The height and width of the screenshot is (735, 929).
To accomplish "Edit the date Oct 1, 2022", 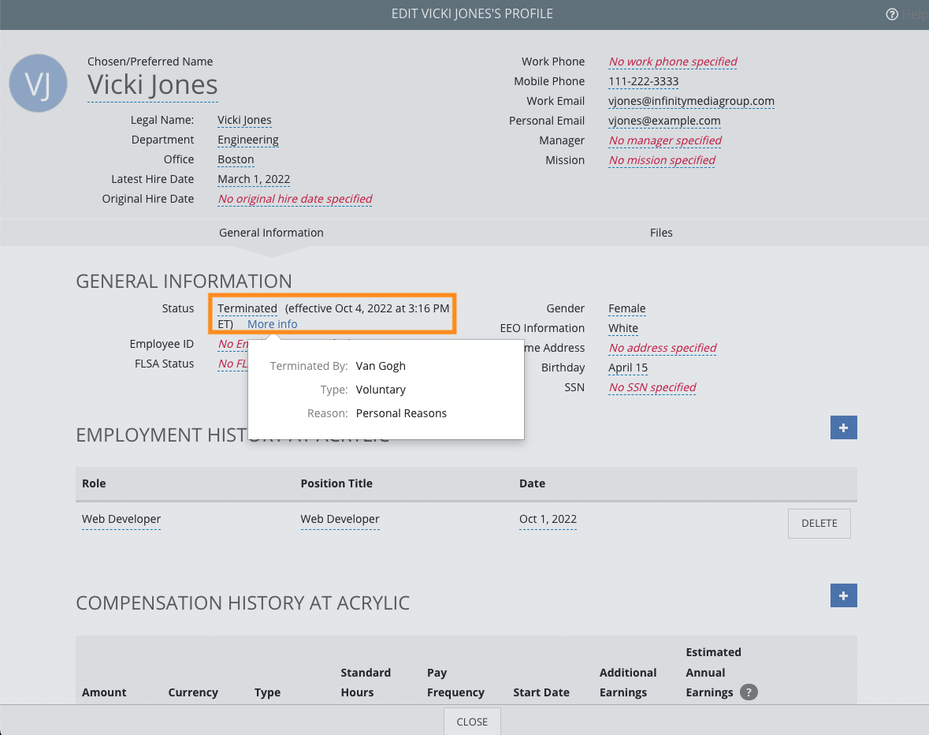I will tap(548, 519).
